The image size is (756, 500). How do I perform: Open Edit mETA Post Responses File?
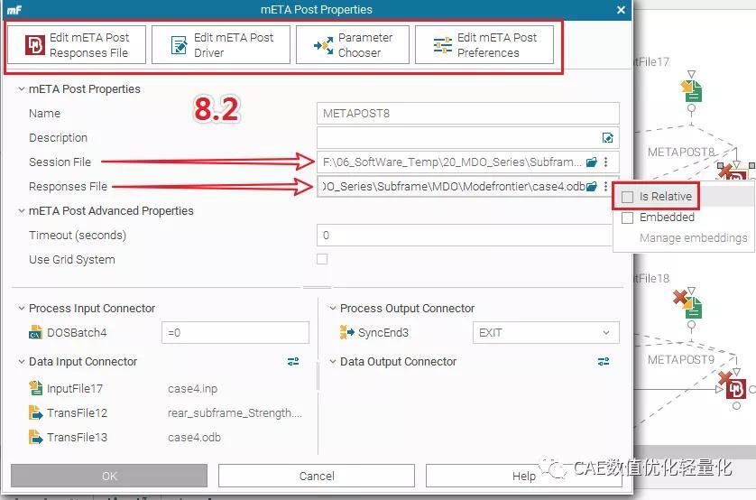tap(77, 45)
